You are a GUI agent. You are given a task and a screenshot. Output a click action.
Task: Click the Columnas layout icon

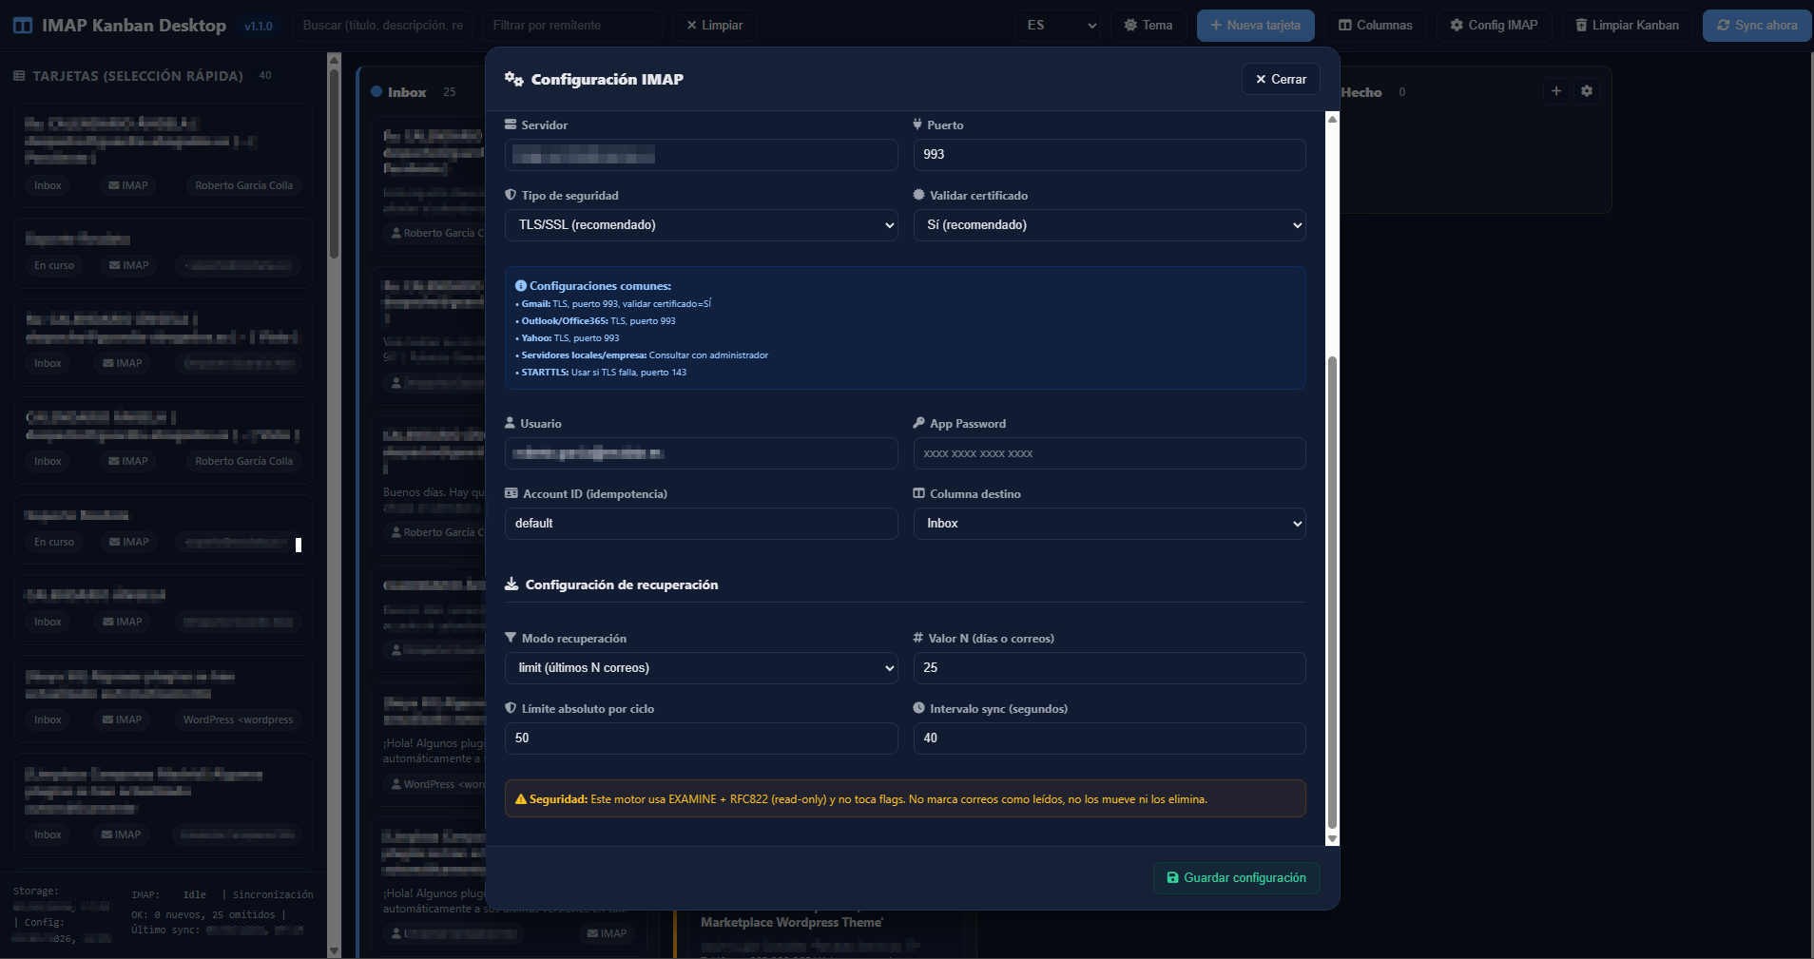(x=1345, y=26)
